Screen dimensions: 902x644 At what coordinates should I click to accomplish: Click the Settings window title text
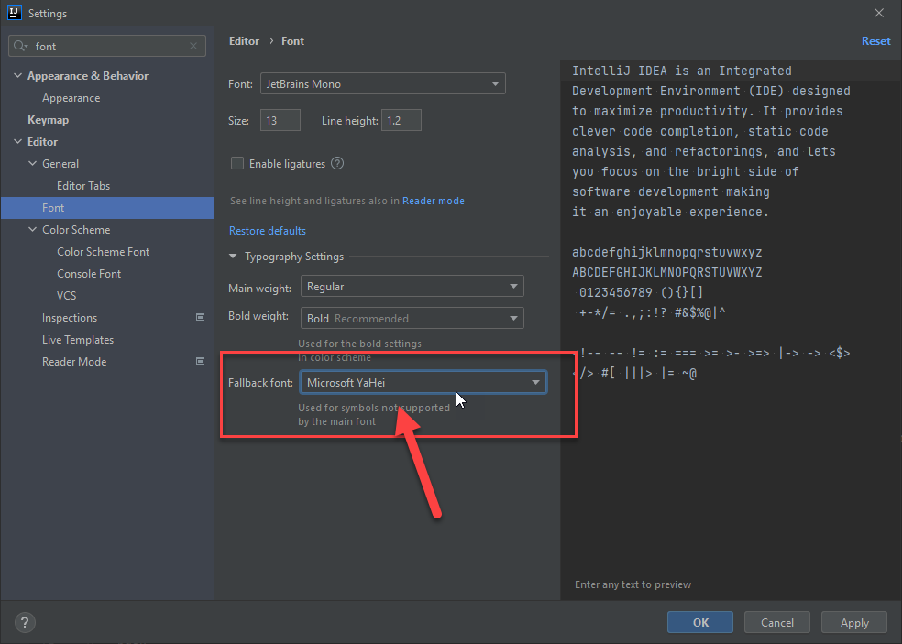click(48, 13)
